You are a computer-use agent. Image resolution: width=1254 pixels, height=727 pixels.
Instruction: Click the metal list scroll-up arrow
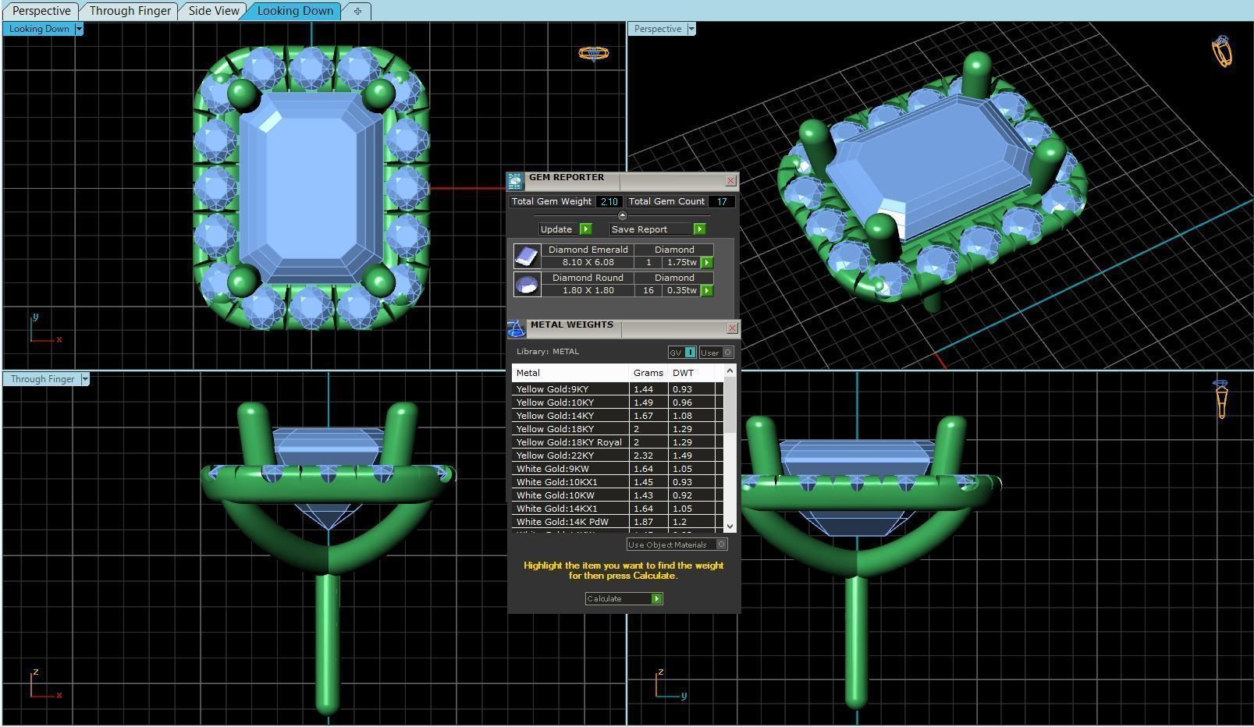pyautogui.click(x=730, y=371)
